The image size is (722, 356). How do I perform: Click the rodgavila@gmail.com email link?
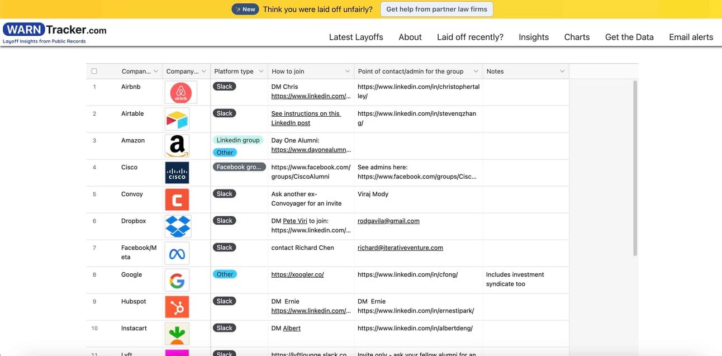point(388,221)
